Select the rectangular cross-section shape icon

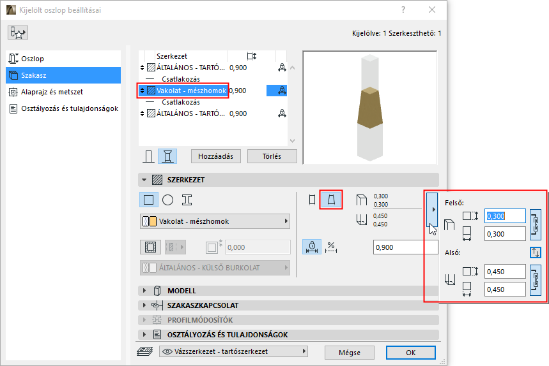click(x=149, y=200)
